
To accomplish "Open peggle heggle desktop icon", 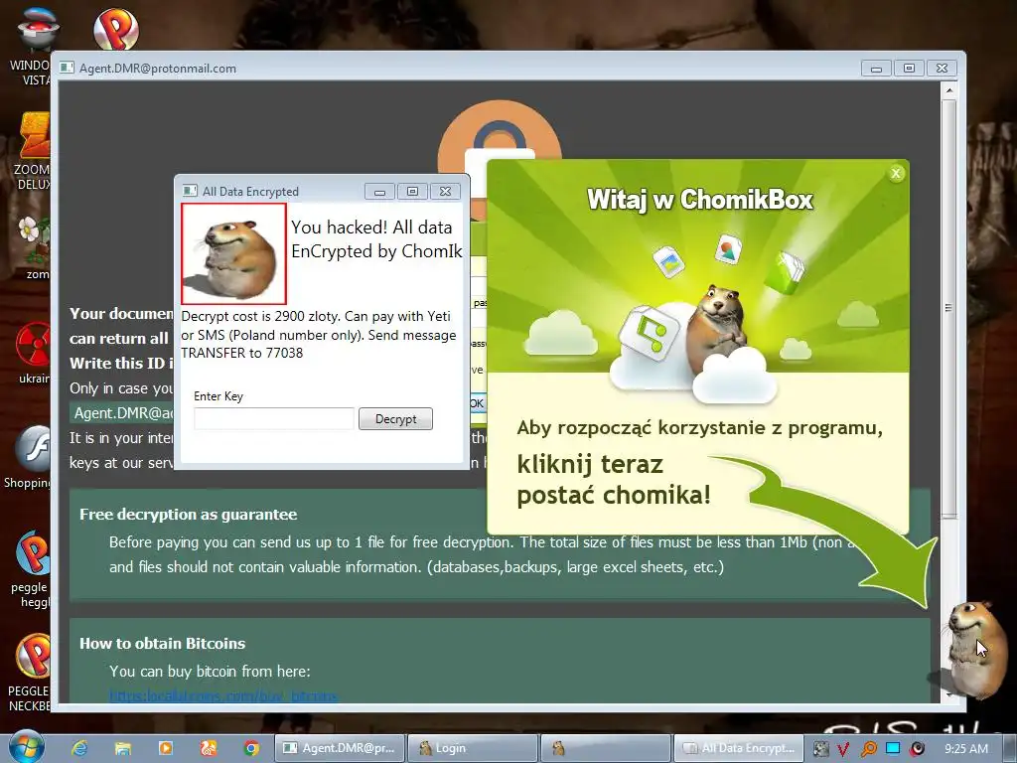I will [31, 569].
